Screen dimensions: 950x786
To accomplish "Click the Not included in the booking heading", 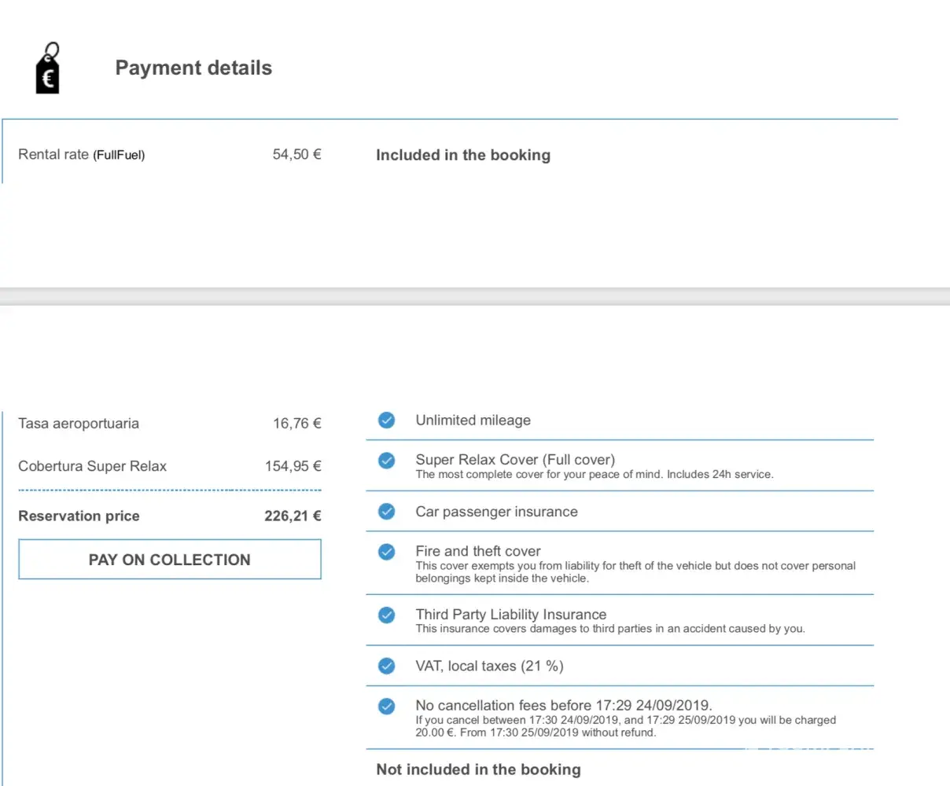I will (x=478, y=769).
